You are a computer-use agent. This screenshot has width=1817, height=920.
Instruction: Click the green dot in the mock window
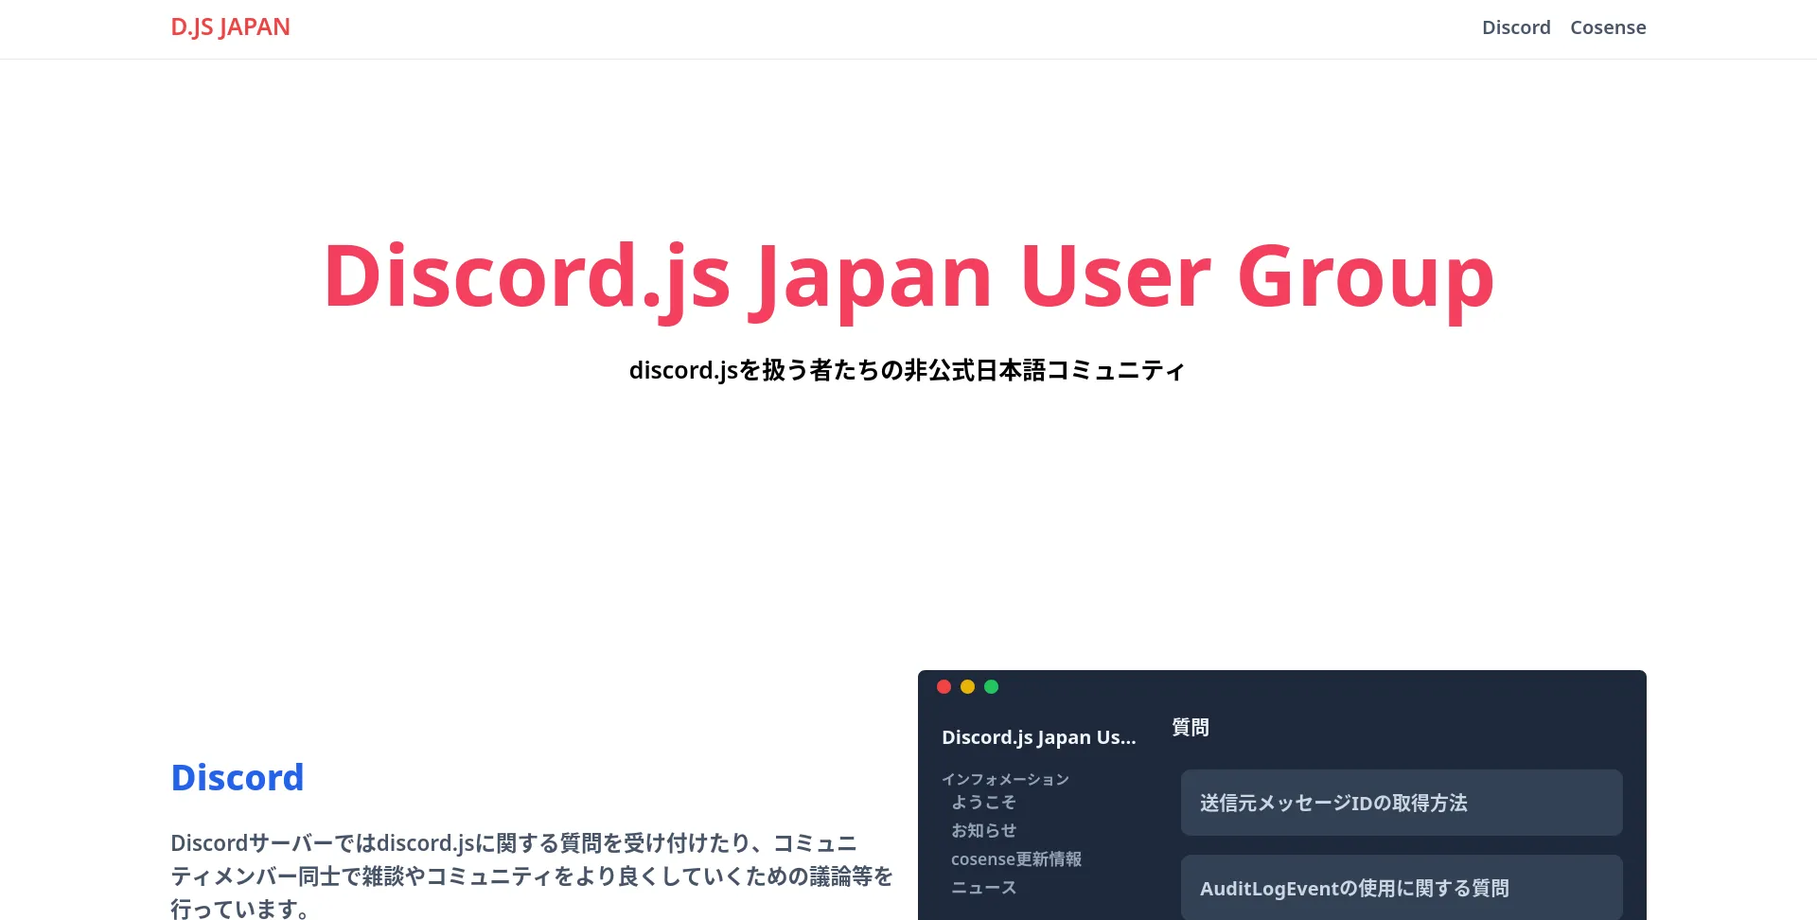tap(991, 687)
